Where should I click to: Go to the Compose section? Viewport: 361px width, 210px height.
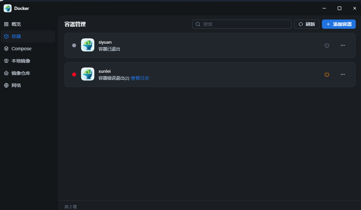coord(28,49)
